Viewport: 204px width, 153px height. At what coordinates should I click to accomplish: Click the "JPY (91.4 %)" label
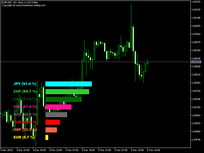[25, 84]
